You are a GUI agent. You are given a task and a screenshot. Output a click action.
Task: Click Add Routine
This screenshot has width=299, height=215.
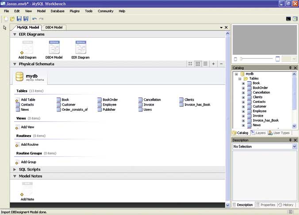[27, 145]
